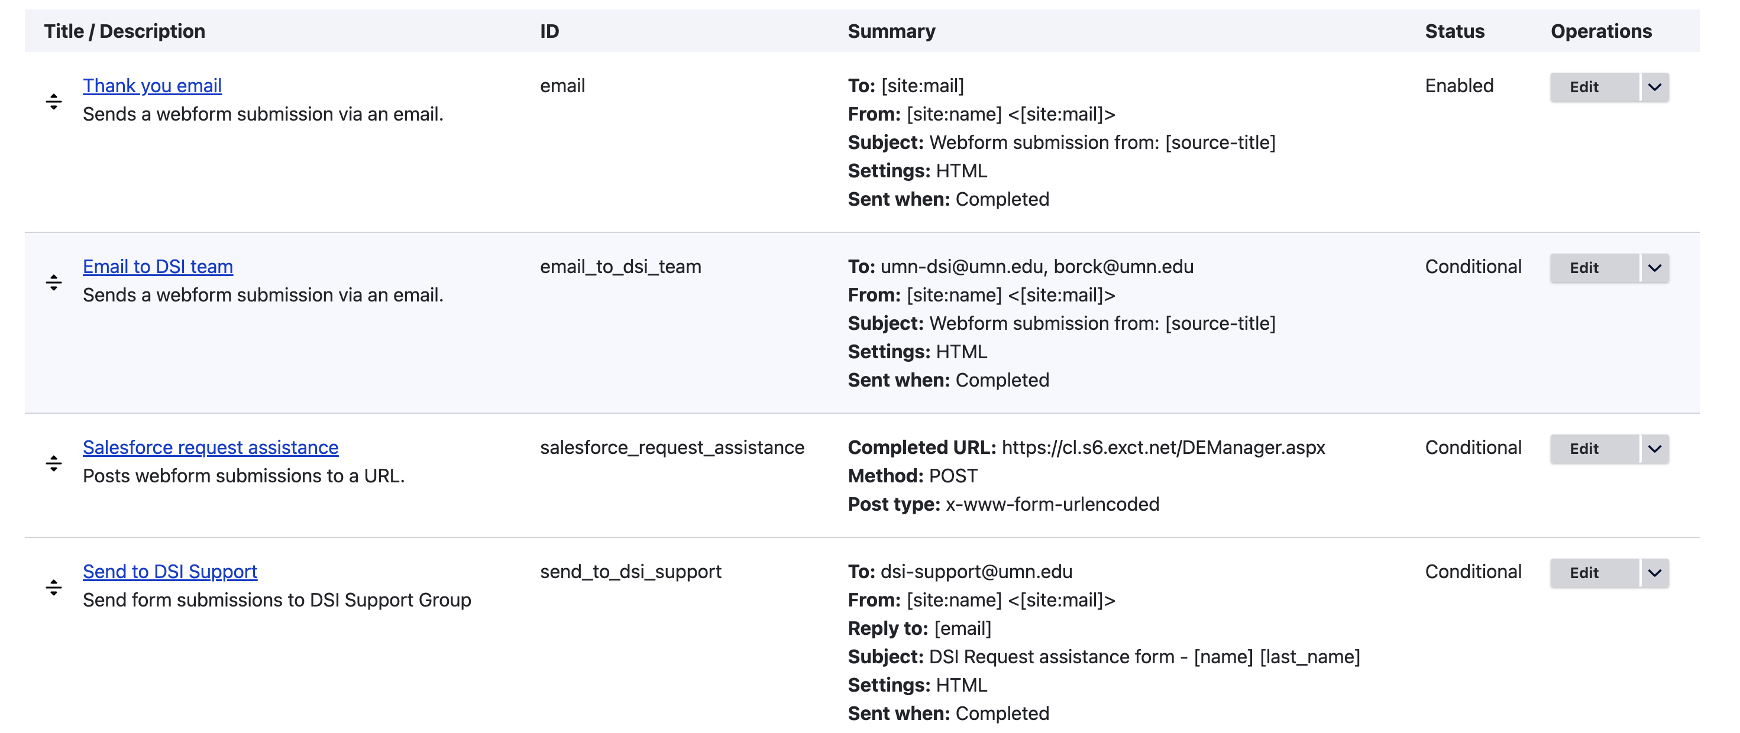Click drag handle for Send to DSI Support
This screenshot has width=1740, height=733.
pyautogui.click(x=53, y=587)
